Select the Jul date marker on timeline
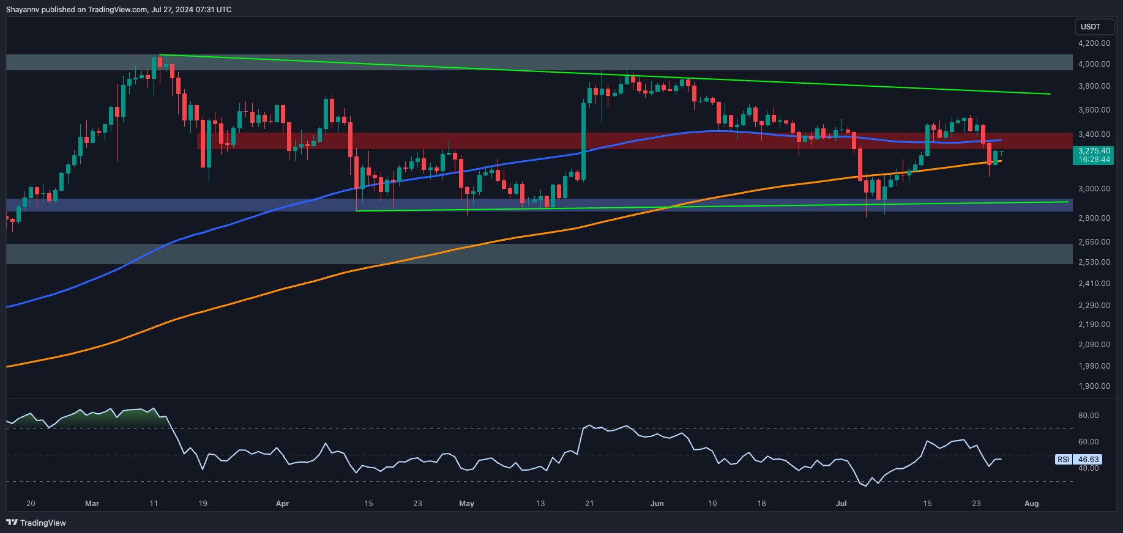This screenshot has height=533, width=1123. click(841, 504)
